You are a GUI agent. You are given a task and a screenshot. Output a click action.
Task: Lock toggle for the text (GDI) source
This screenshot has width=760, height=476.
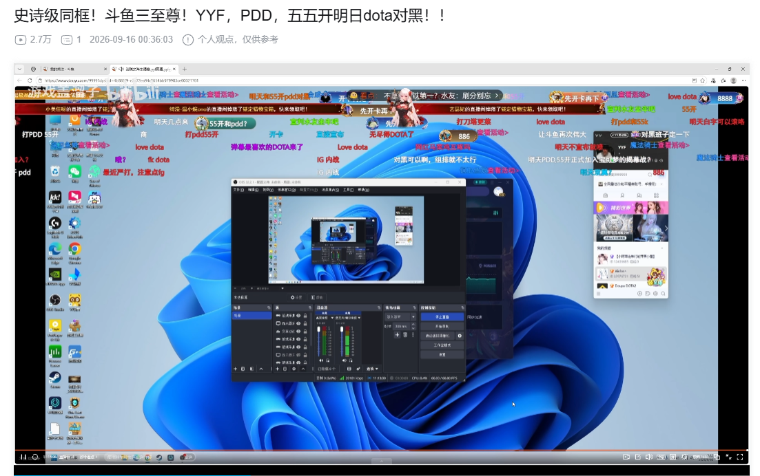pyautogui.click(x=305, y=332)
